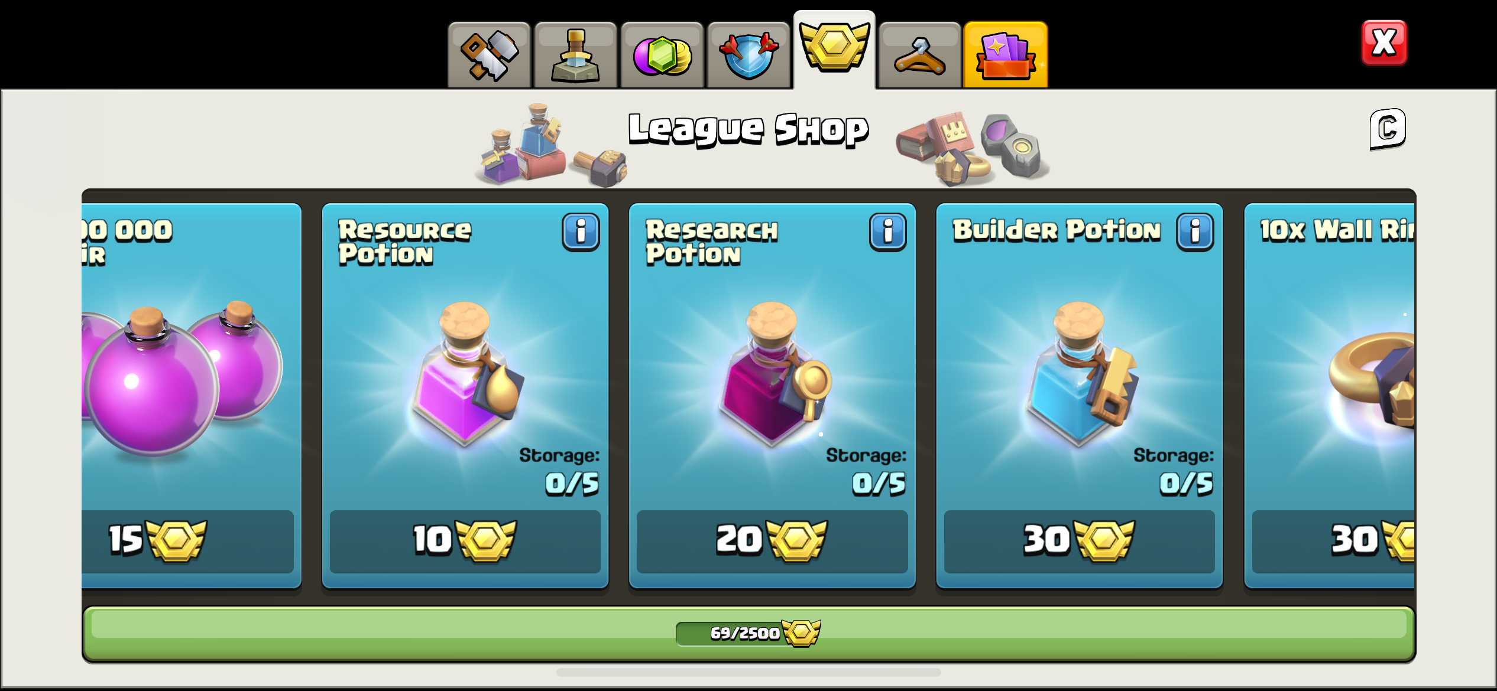The height and width of the screenshot is (691, 1497).
Task: Click the C currency icon
Action: click(x=1387, y=129)
